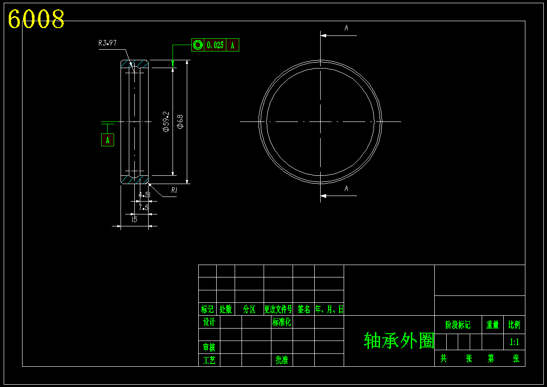Click the Φ59.2 diameter dimension
Viewport: 547px width, 387px height.
pos(166,122)
